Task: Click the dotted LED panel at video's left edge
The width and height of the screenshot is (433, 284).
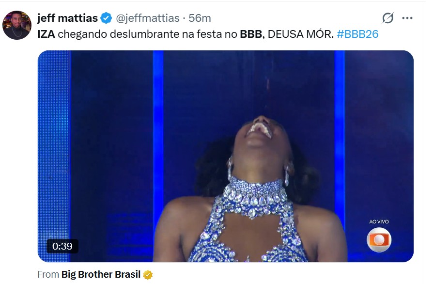Action: click(x=53, y=156)
